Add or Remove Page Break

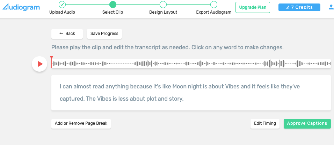click(x=81, y=123)
